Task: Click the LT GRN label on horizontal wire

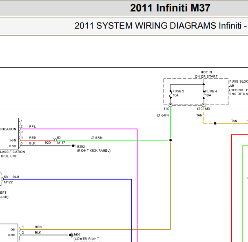Action: click(x=97, y=138)
